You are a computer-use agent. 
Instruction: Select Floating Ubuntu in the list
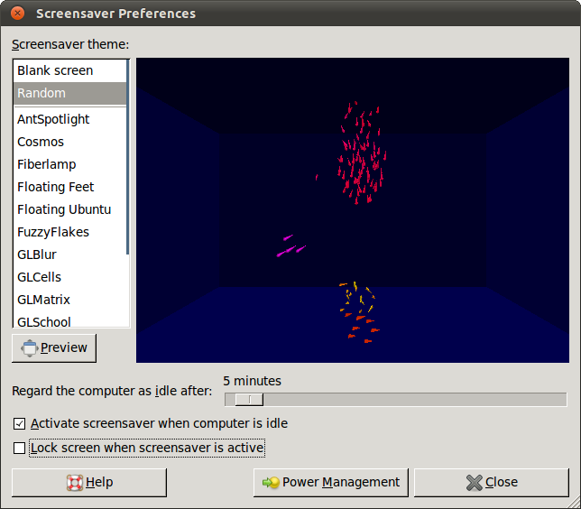(x=64, y=209)
